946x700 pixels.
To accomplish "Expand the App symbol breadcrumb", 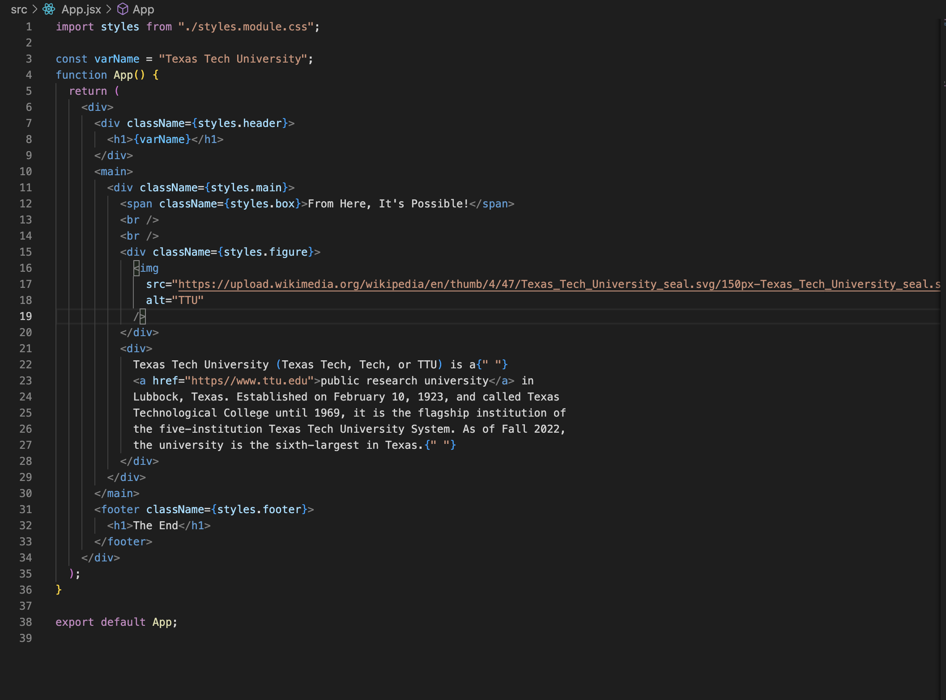I will click(x=143, y=9).
